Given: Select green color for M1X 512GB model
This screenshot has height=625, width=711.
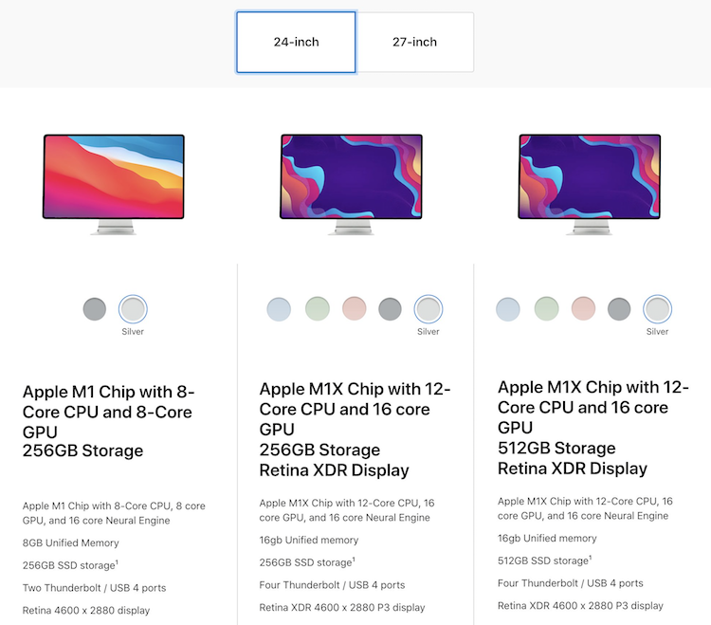Looking at the screenshot, I should (x=546, y=309).
